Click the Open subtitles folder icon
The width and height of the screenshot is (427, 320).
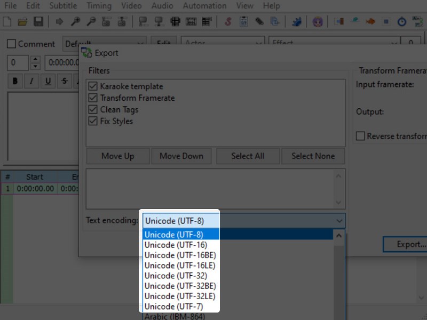pos(22,22)
